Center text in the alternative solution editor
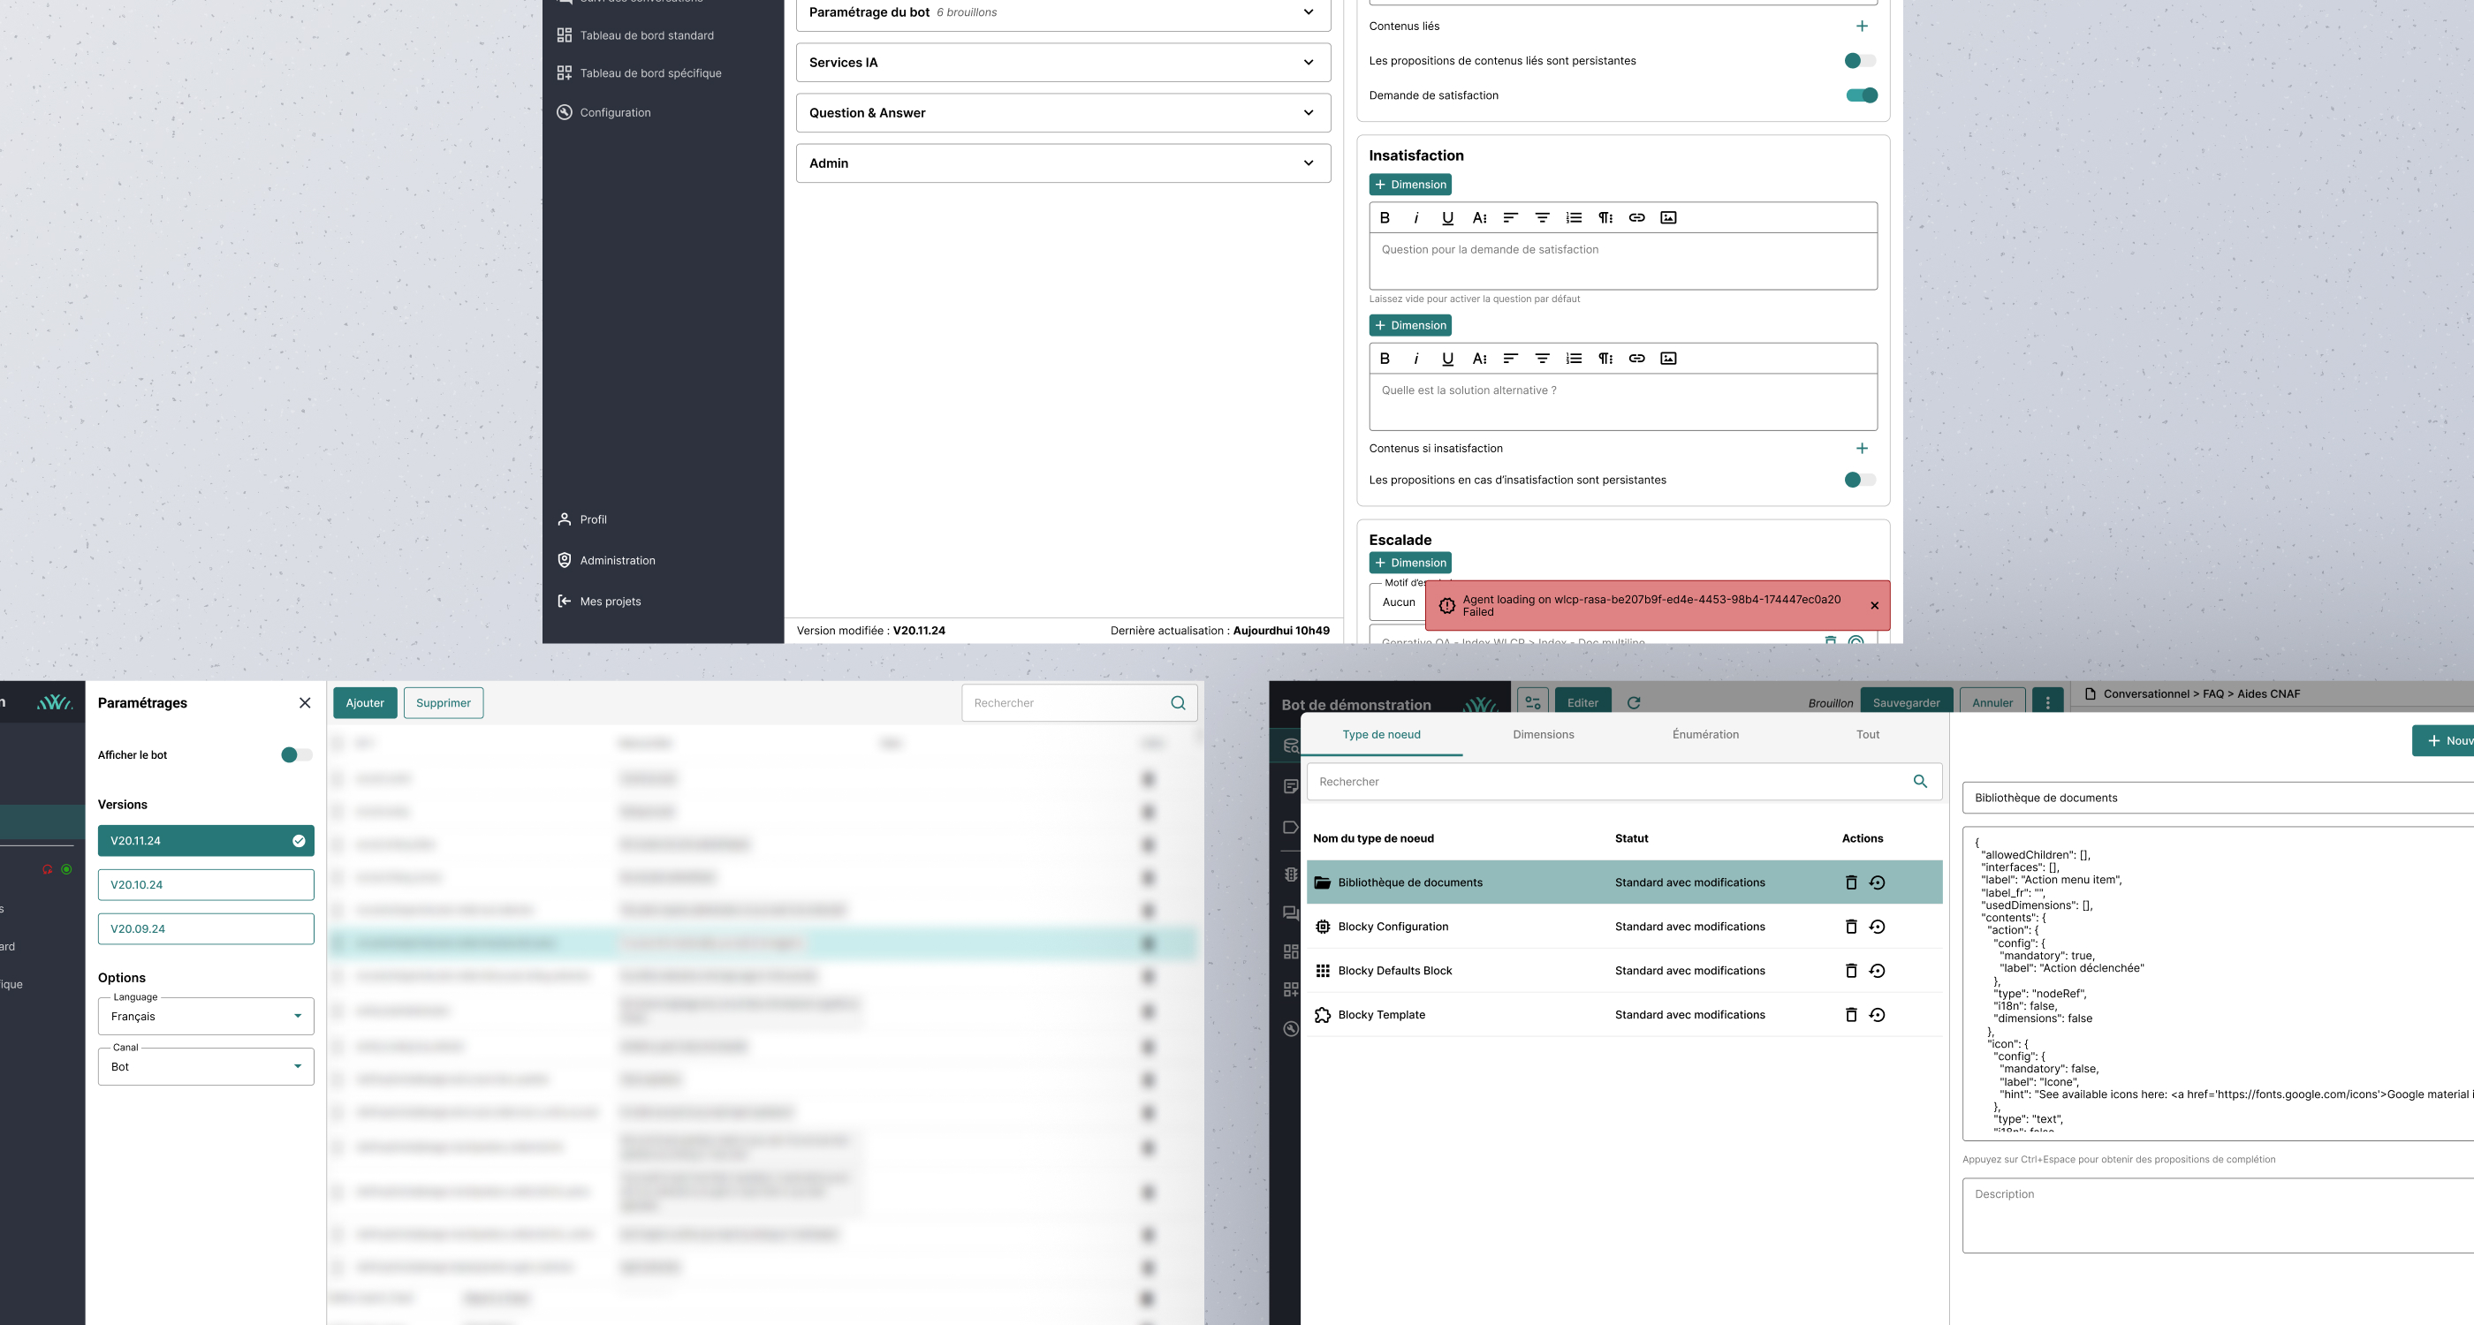2474x1325 pixels. coord(1542,358)
